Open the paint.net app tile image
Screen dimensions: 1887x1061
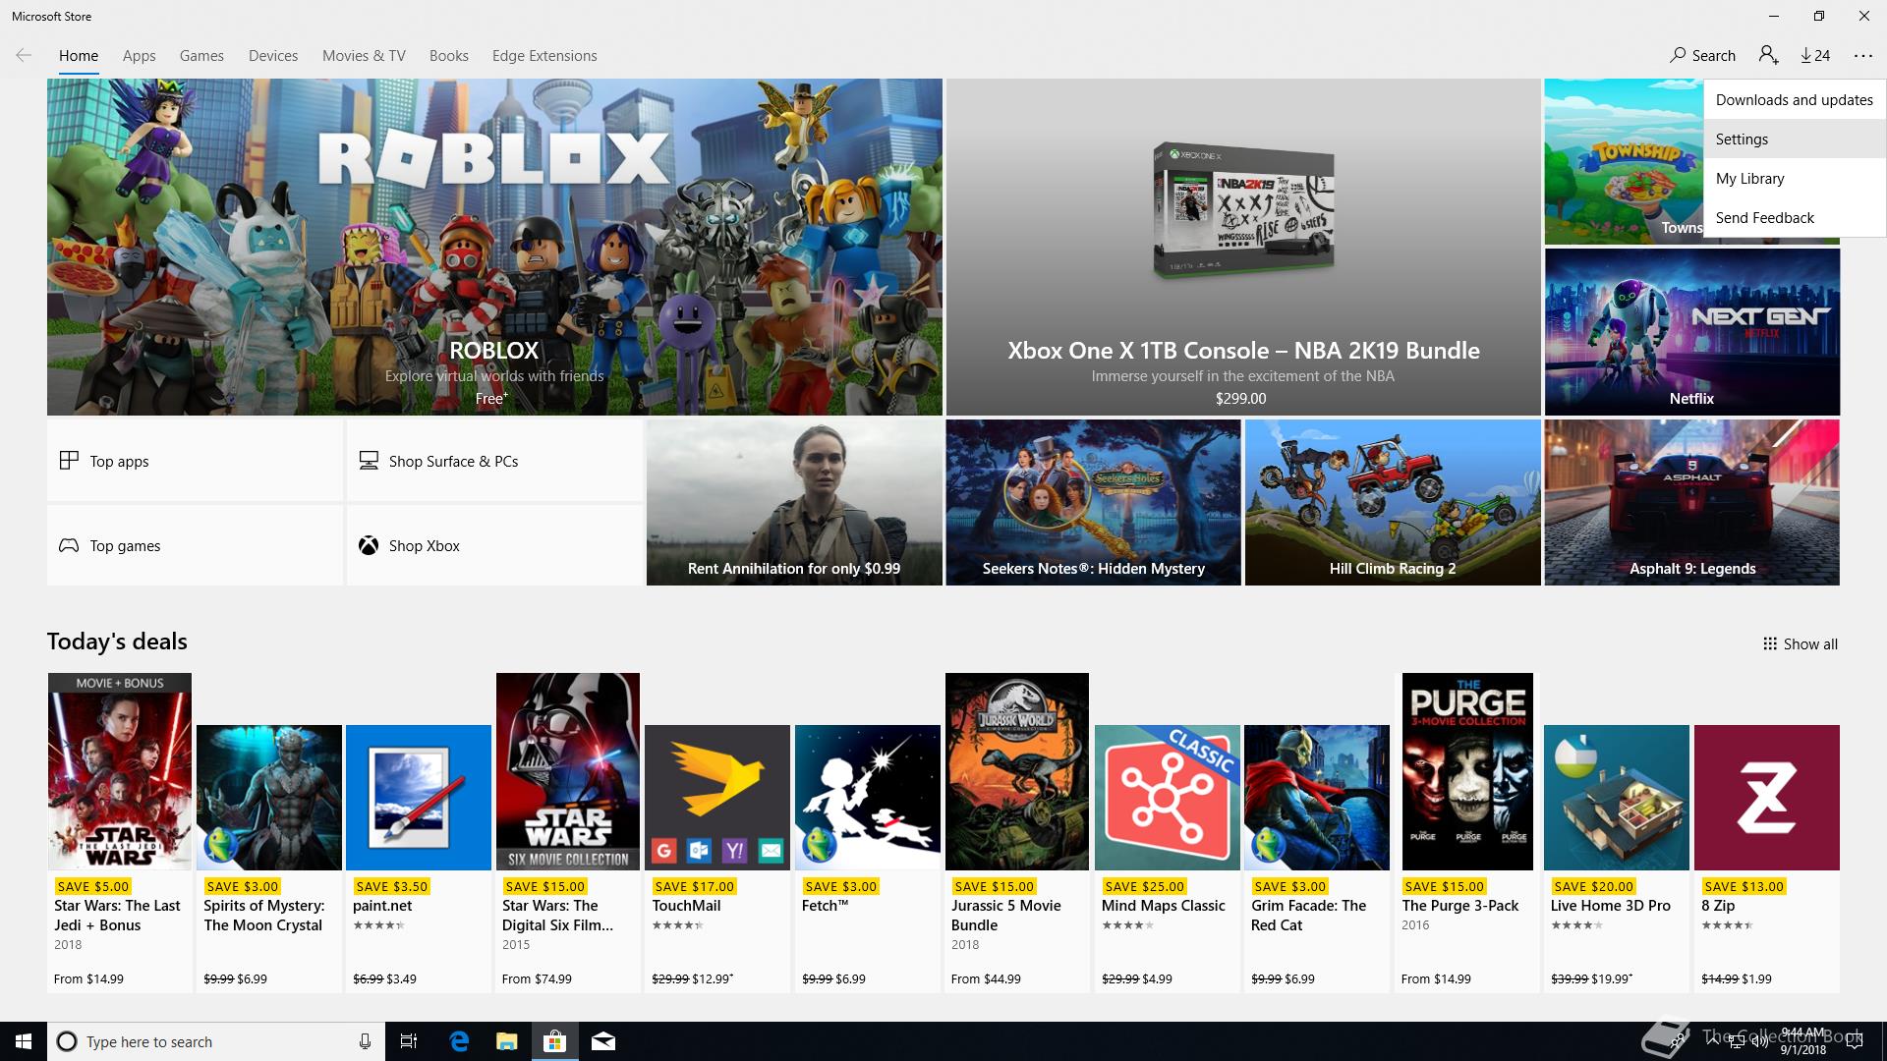(419, 798)
